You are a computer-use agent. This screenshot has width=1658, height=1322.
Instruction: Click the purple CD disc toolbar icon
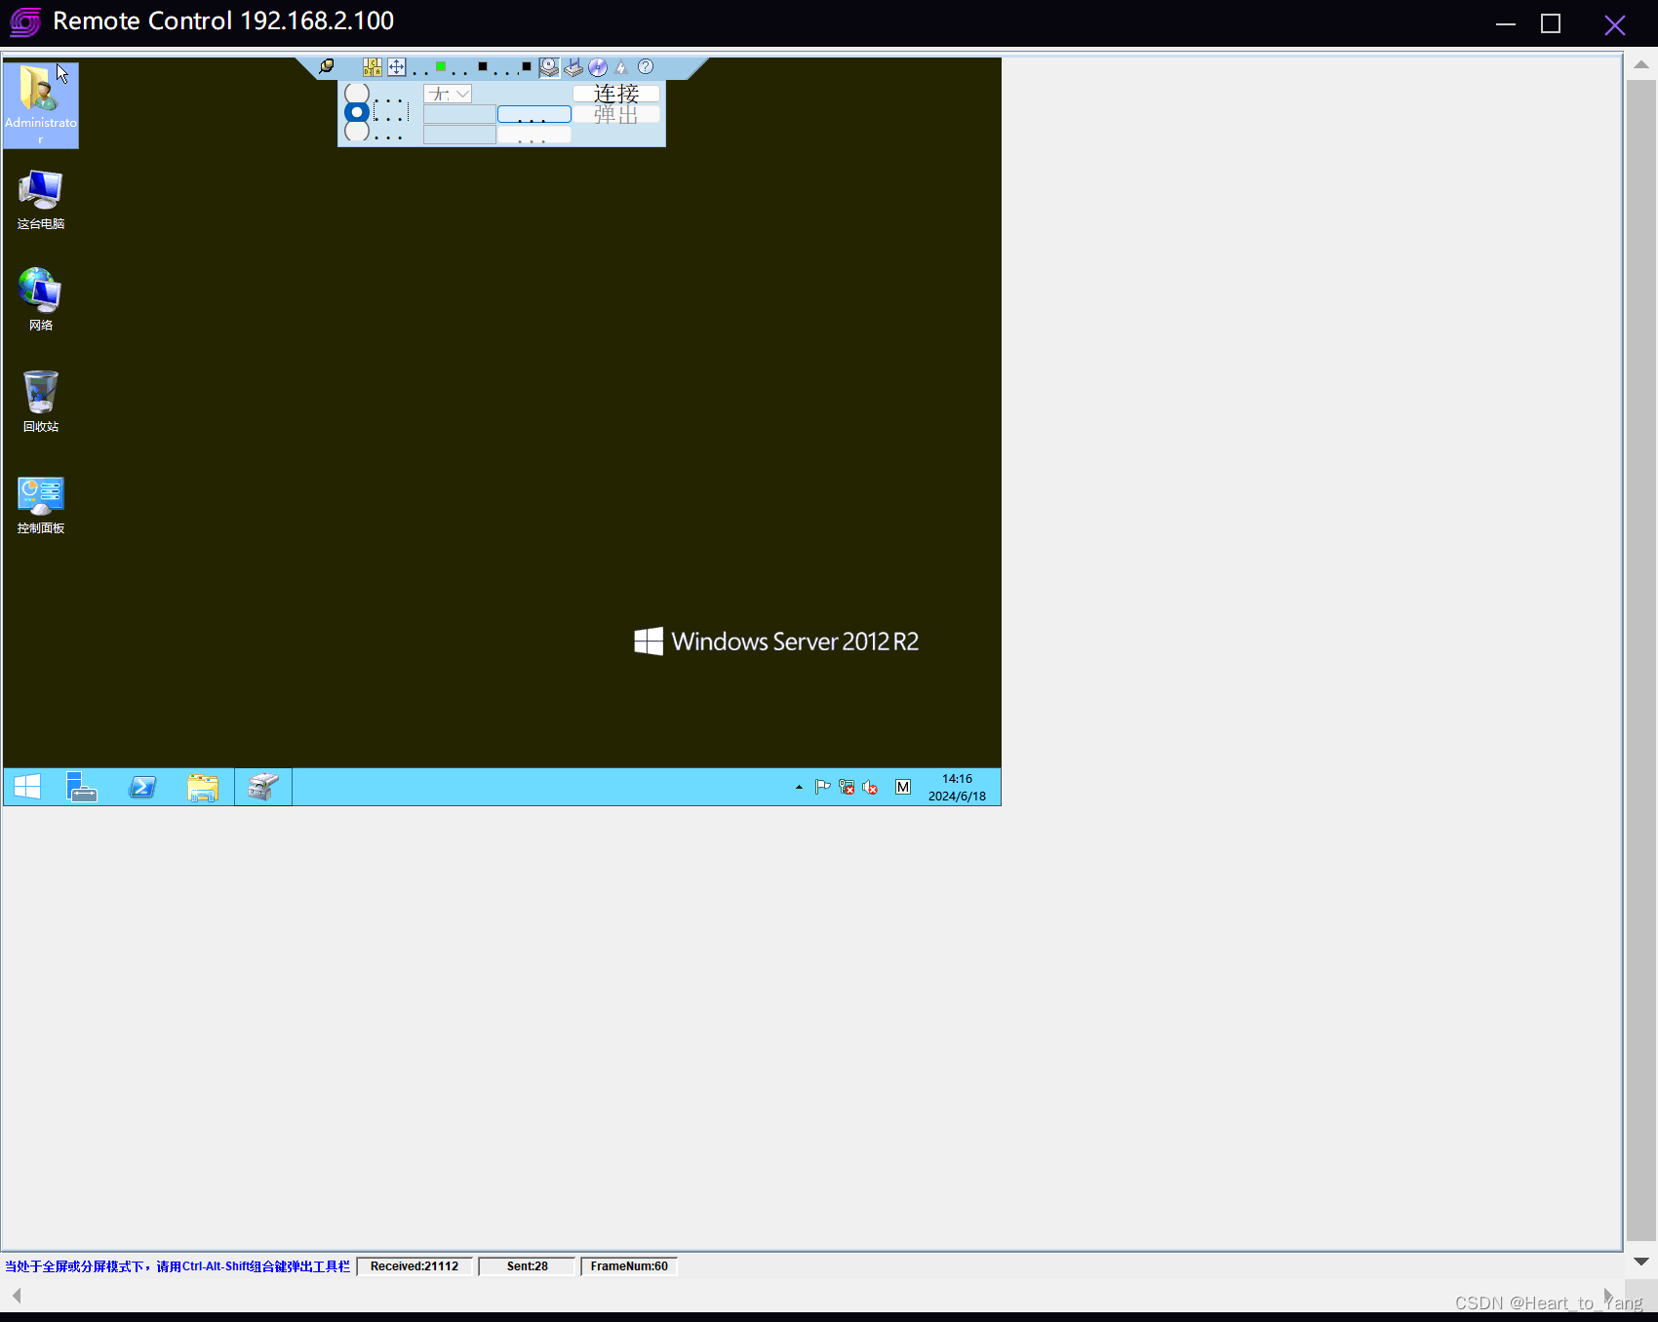[x=596, y=67]
